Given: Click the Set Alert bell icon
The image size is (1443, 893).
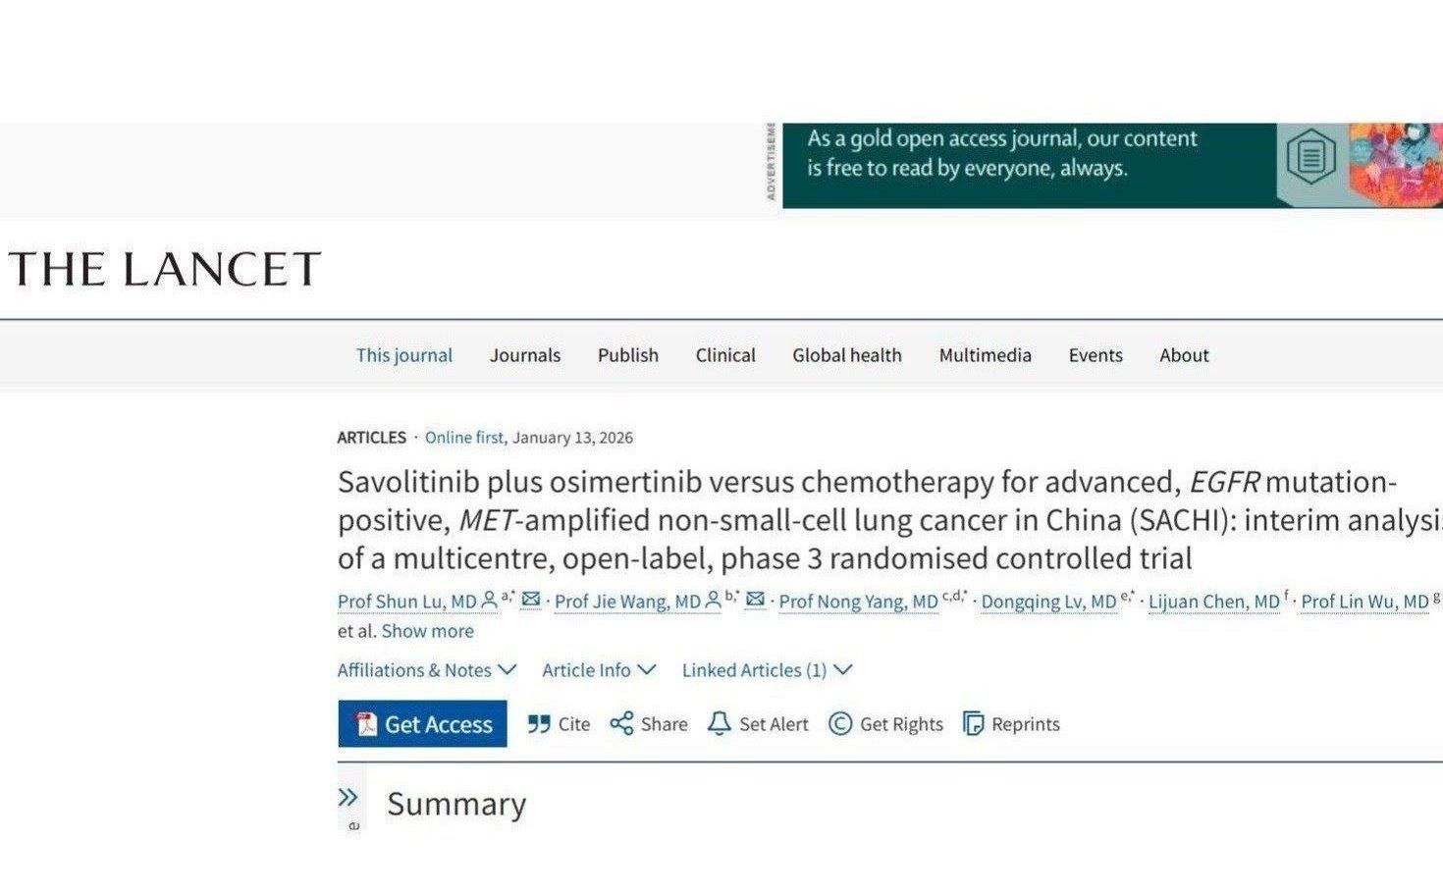Looking at the screenshot, I should tap(720, 724).
